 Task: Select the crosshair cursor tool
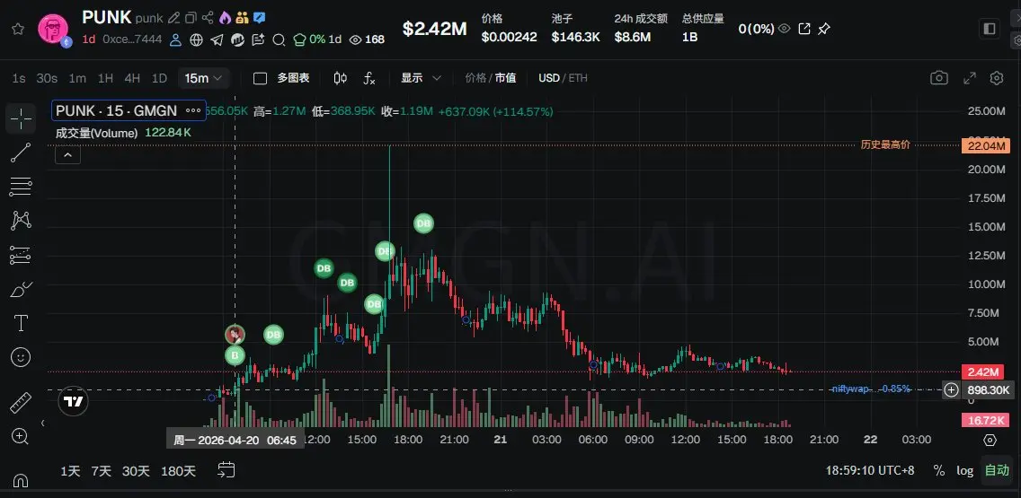pyautogui.click(x=21, y=119)
